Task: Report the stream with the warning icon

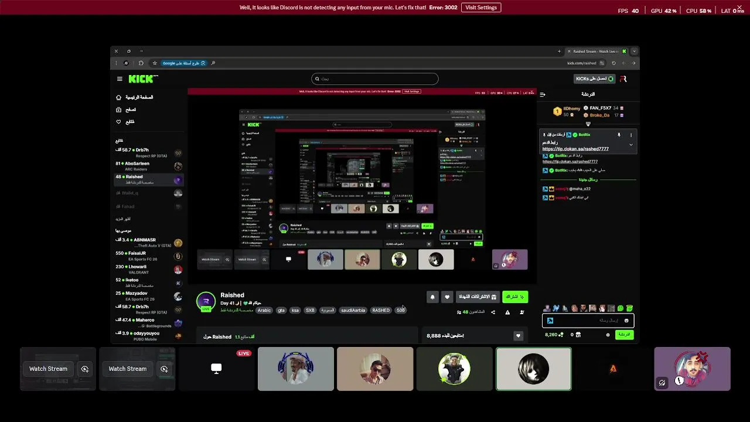Action: [507, 312]
